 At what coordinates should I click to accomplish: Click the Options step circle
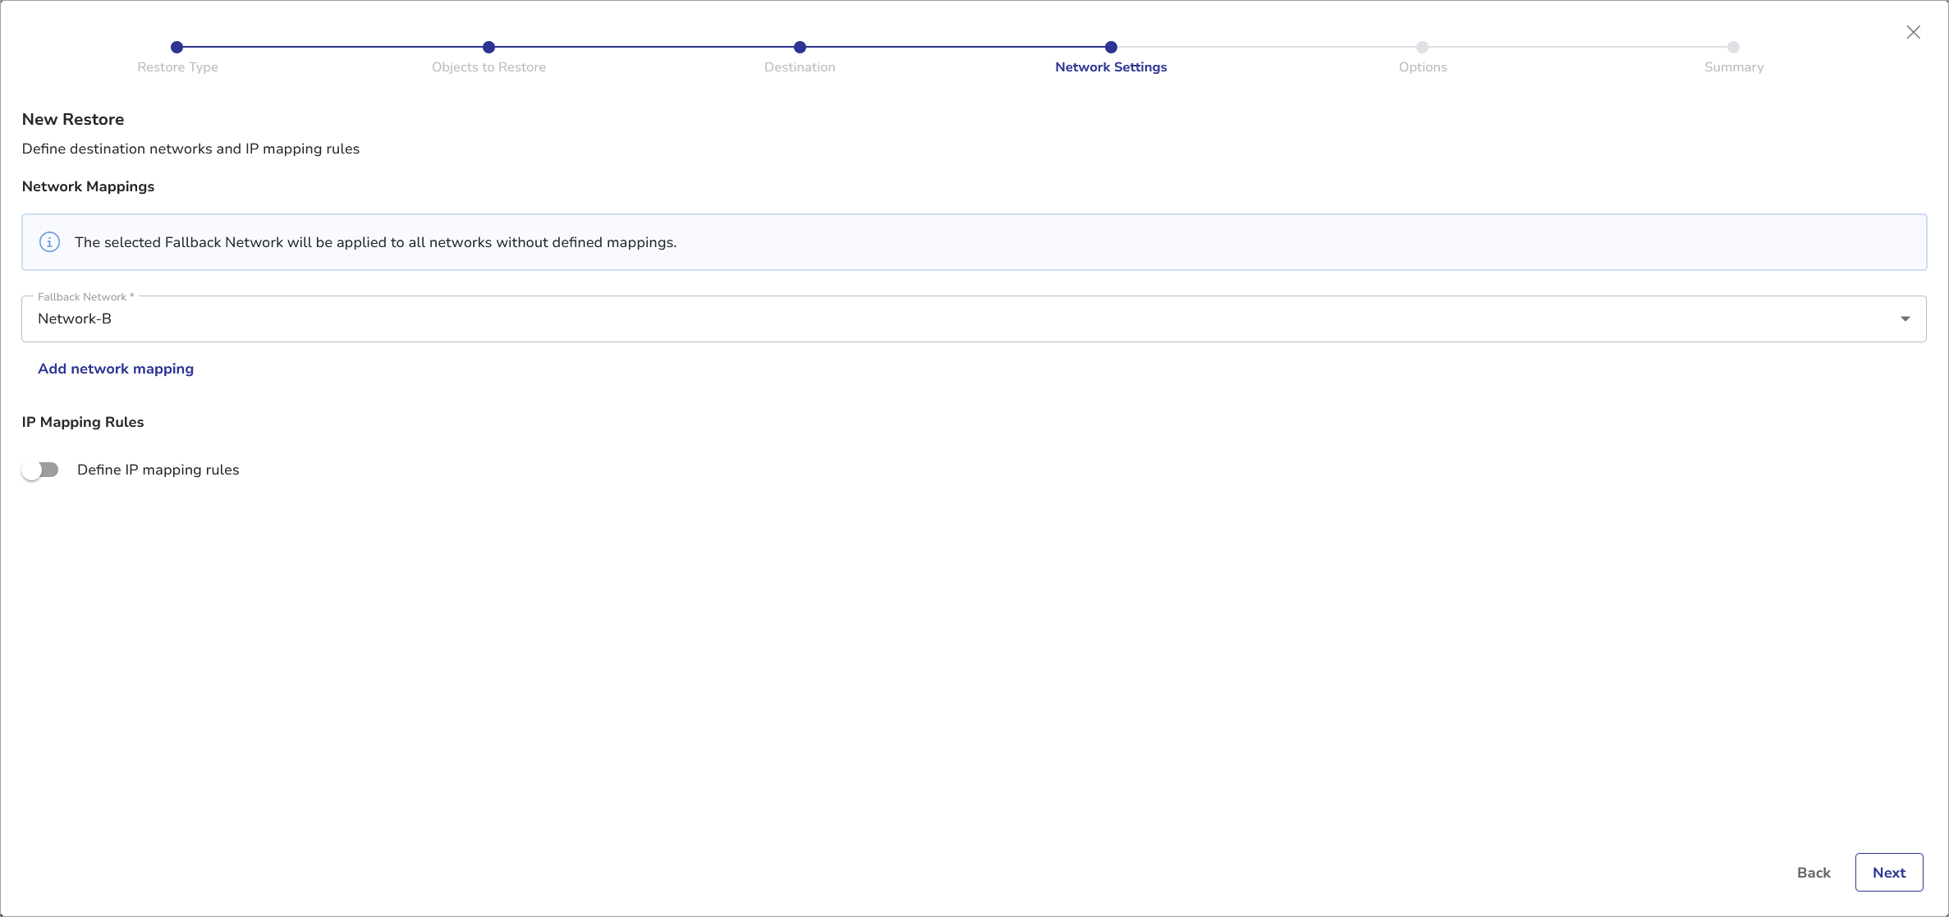[1422, 48]
